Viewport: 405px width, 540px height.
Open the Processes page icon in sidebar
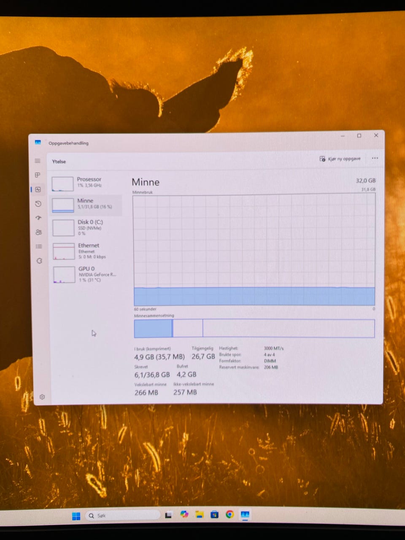(38, 175)
